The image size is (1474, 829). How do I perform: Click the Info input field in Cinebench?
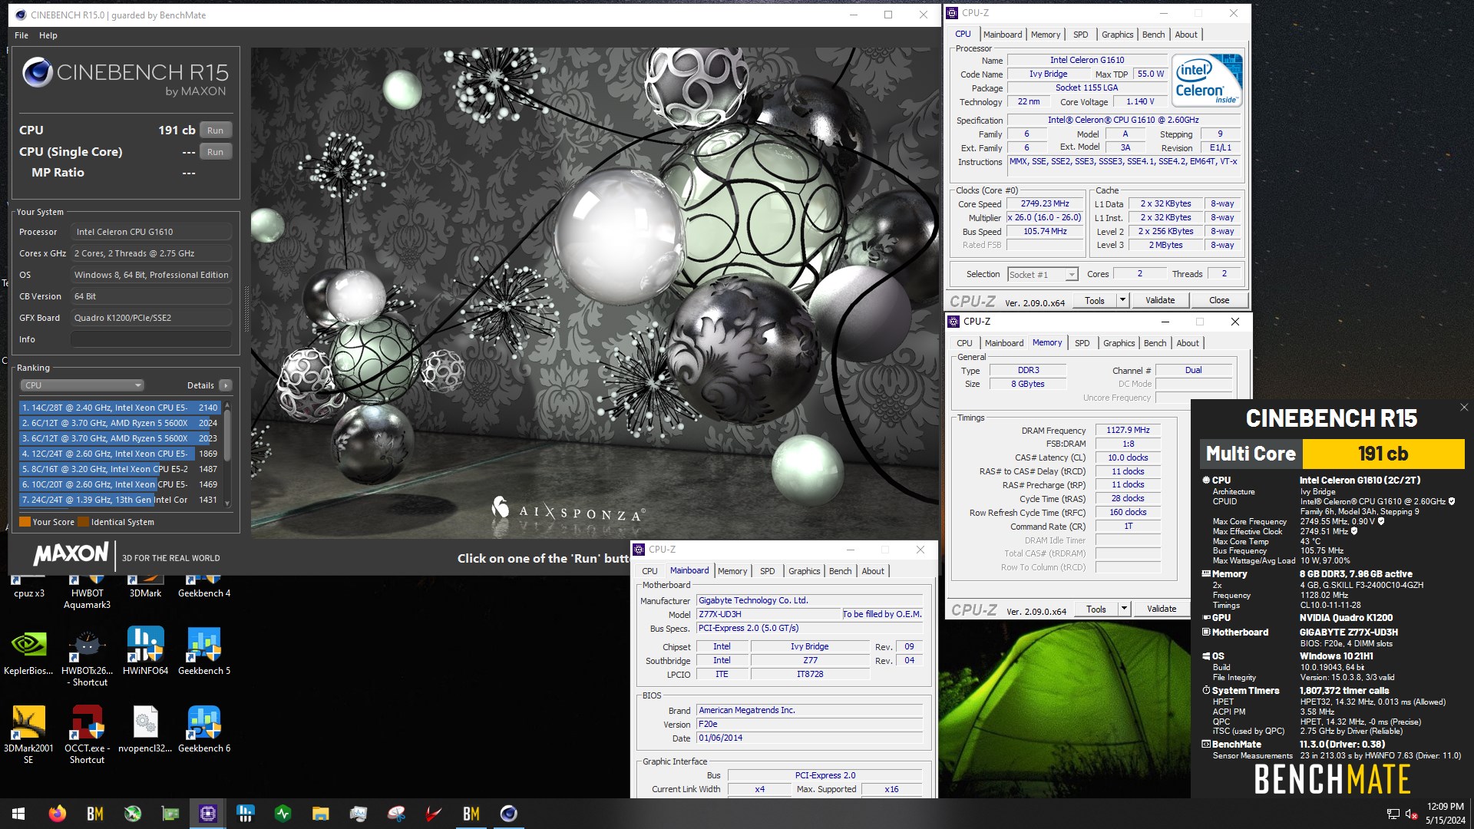[151, 339]
